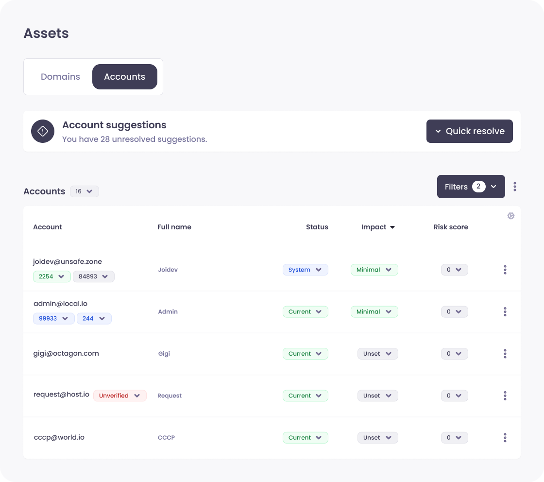Open the Current status dropdown for admin@local.io
This screenshot has width=544, height=482.
pos(306,311)
